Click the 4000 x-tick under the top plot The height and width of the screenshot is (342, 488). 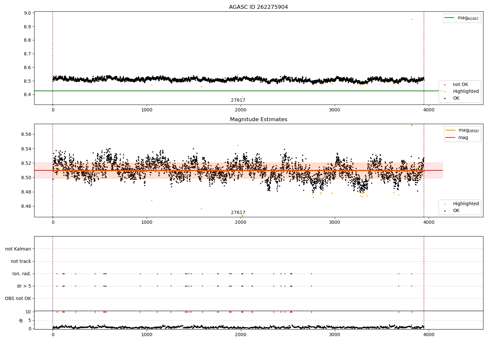429,110
